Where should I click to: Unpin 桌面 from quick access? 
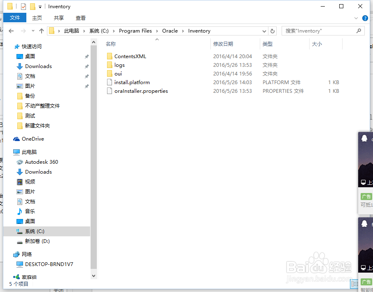click(88, 56)
